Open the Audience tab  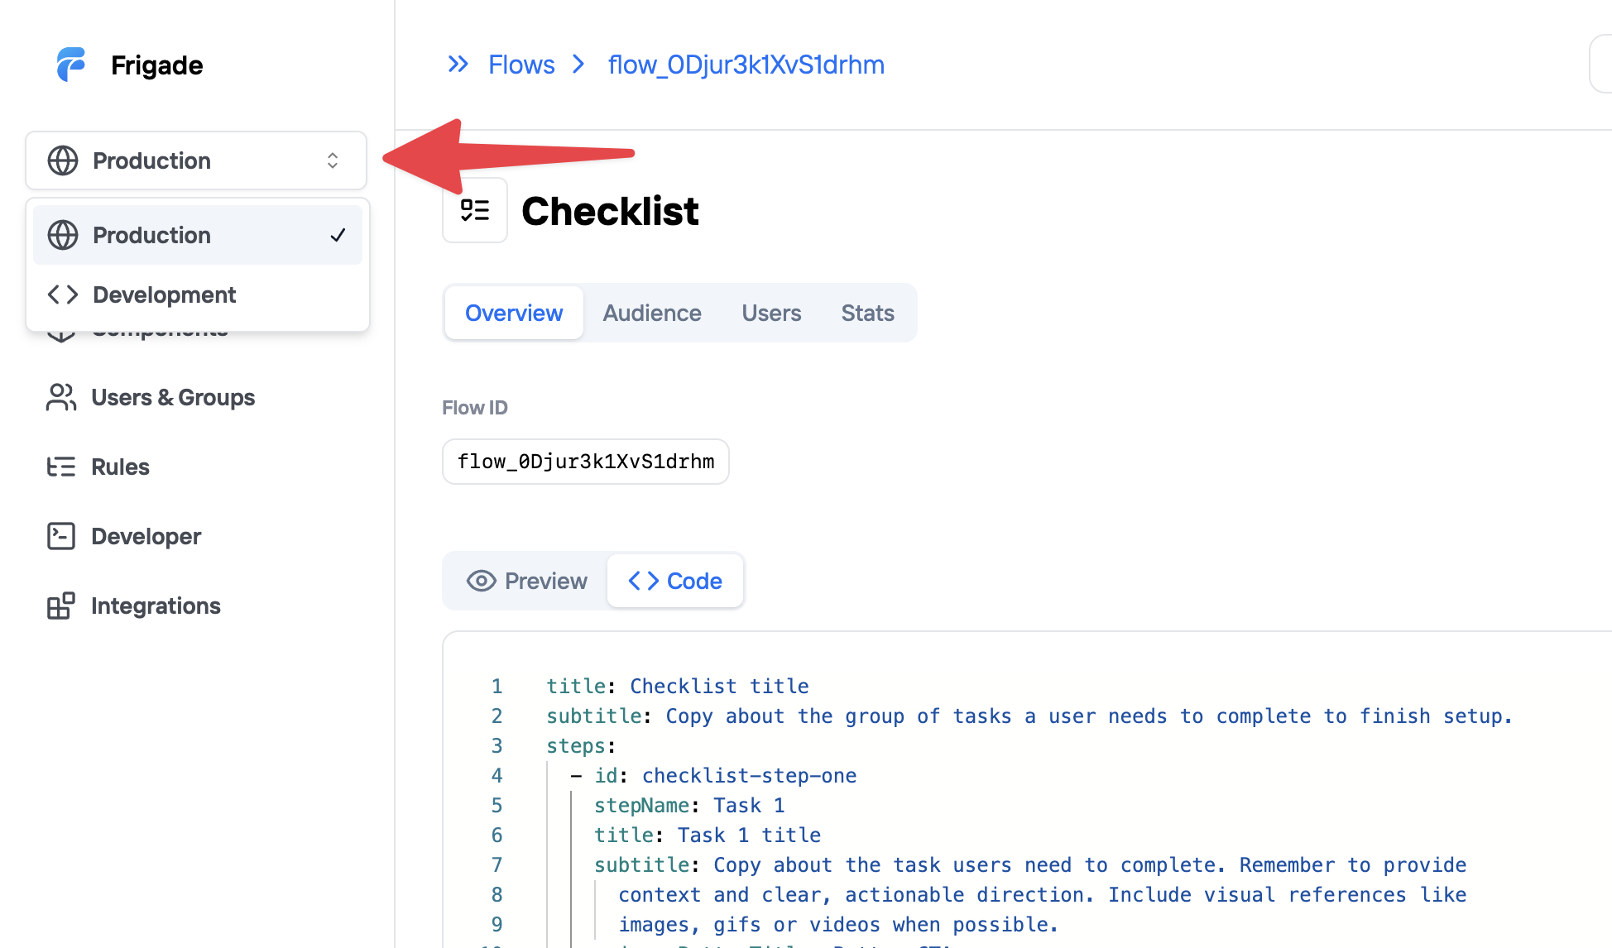coord(651,313)
